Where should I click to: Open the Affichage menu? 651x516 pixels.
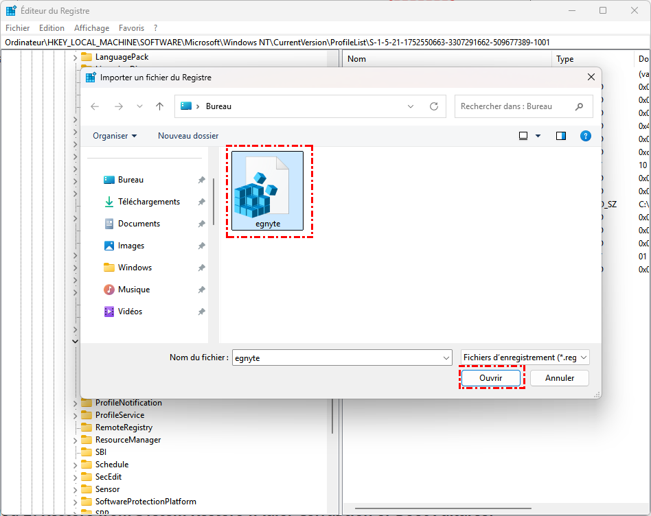click(x=91, y=28)
